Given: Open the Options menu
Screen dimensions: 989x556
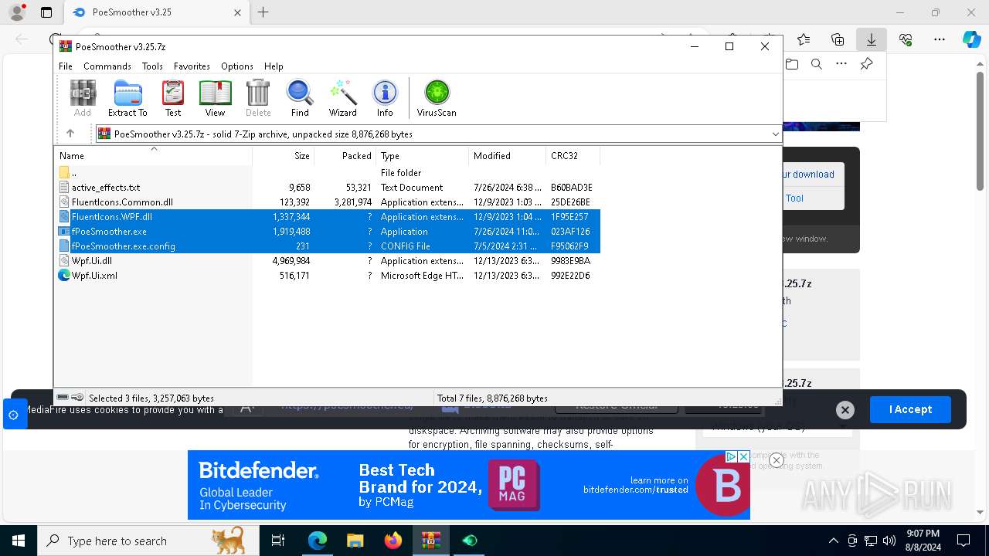Looking at the screenshot, I should (x=237, y=66).
